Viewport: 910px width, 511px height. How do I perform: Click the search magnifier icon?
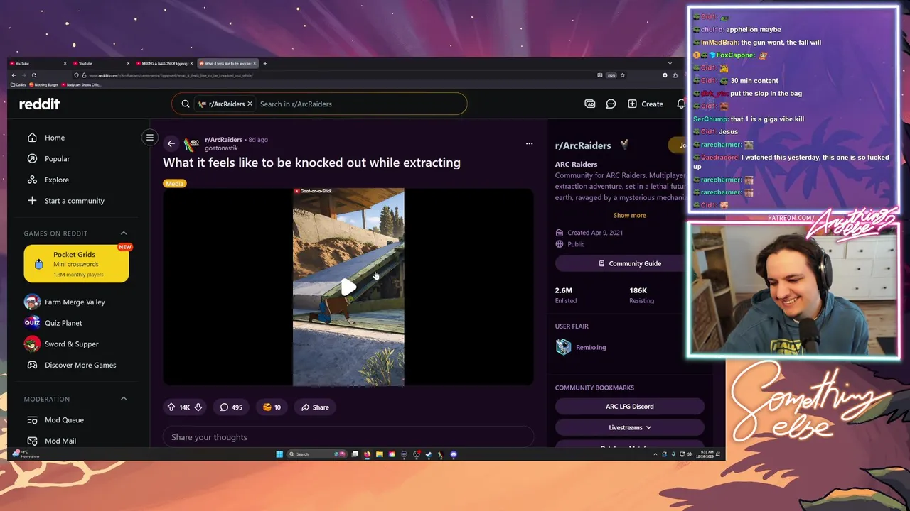[x=186, y=104]
